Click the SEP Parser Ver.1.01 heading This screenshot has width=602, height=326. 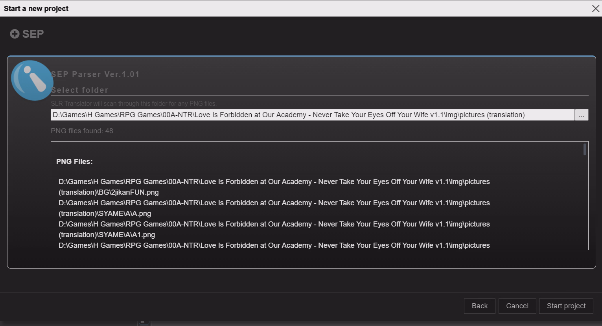point(95,74)
